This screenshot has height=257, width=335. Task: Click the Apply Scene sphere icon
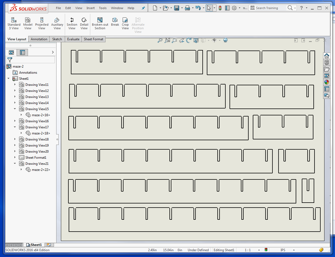click(225, 40)
